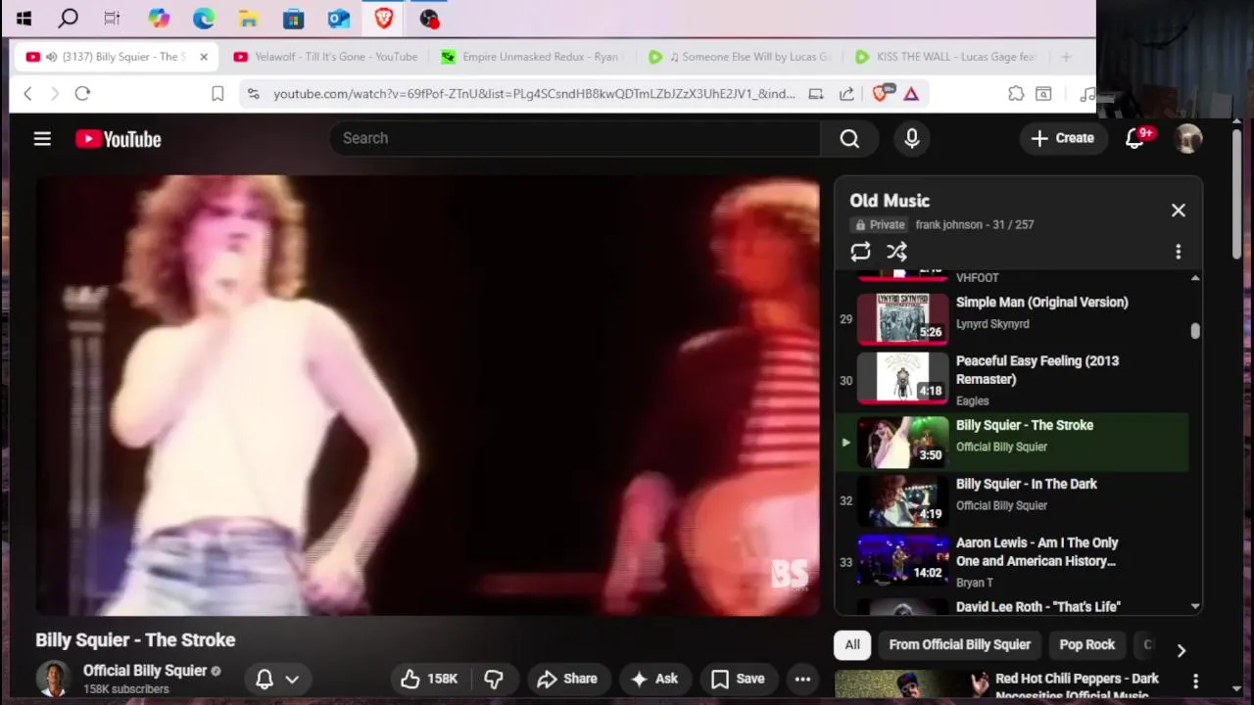1254x705 pixels.
Task: Open File Explorer from the taskbar
Action: point(249,18)
